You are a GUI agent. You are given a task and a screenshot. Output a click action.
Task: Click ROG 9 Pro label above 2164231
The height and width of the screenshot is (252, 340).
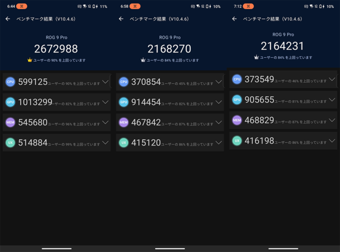coord(283,35)
